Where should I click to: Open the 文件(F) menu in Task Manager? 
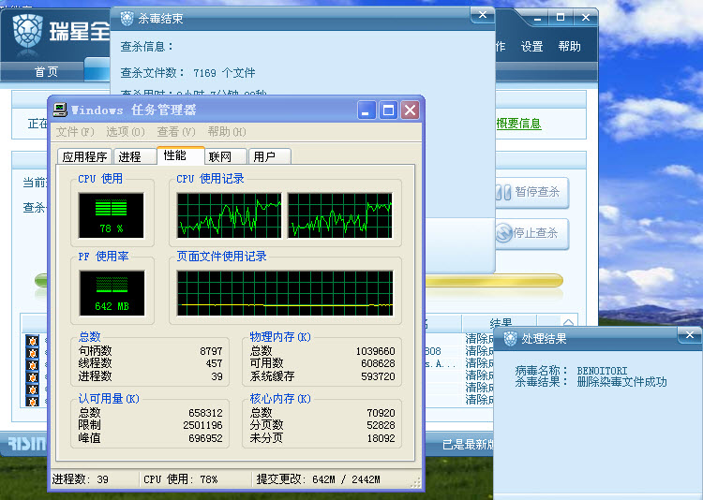75,132
